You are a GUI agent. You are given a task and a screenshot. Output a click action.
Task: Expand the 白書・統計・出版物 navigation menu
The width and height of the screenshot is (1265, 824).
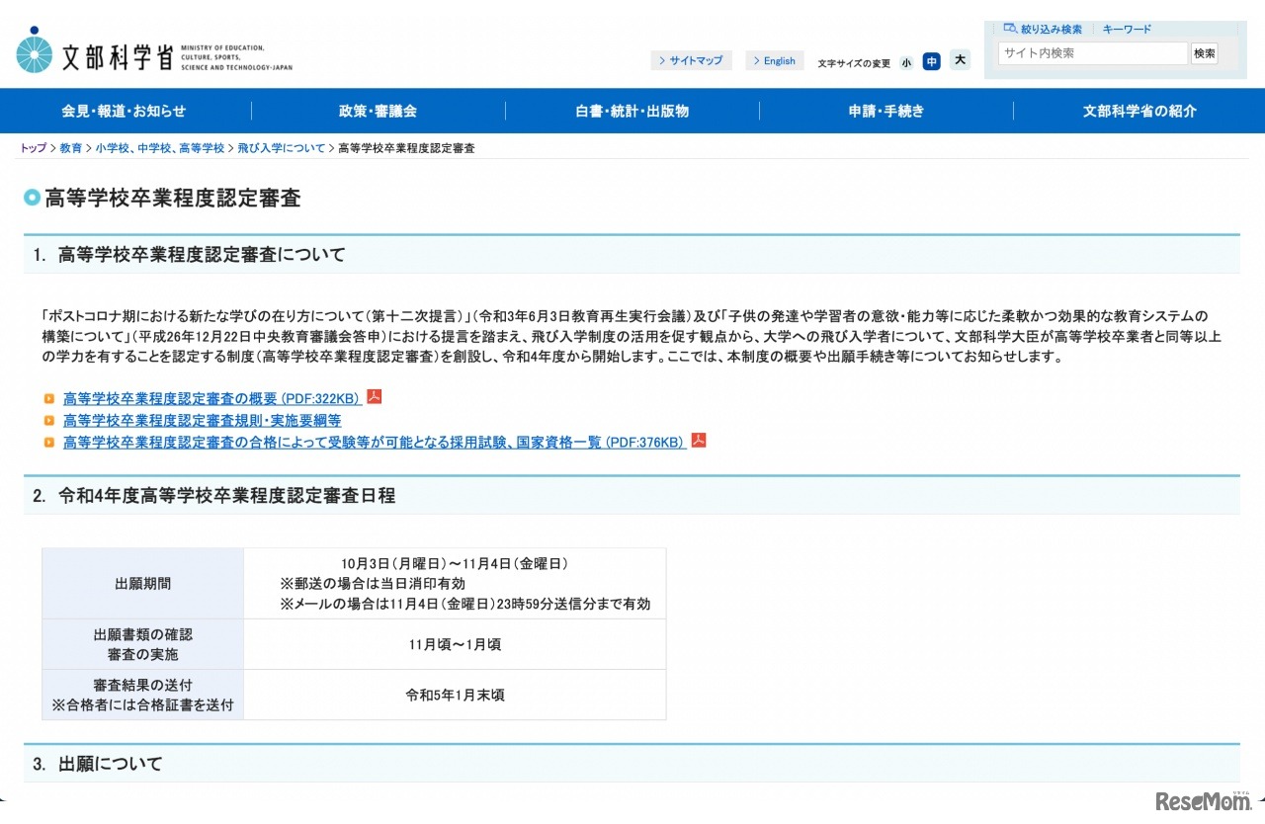[632, 111]
